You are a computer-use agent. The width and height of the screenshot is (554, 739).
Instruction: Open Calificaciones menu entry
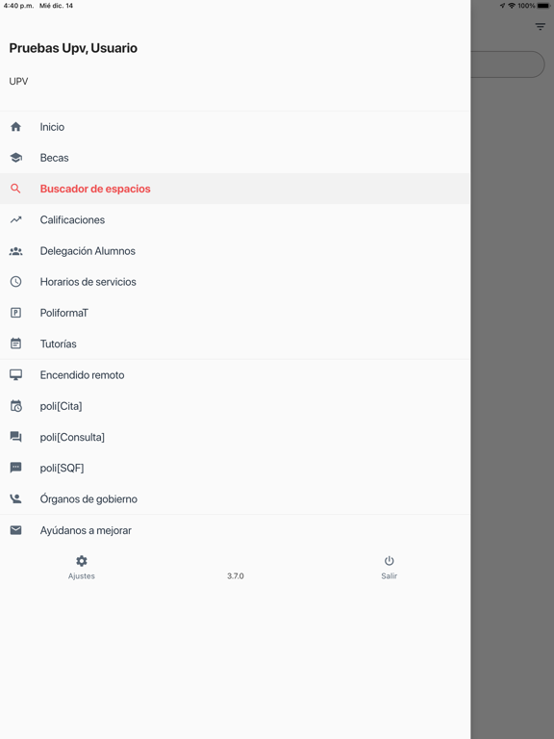(235, 219)
